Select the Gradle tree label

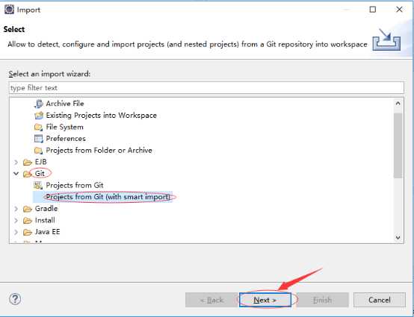click(x=46, y=208)
